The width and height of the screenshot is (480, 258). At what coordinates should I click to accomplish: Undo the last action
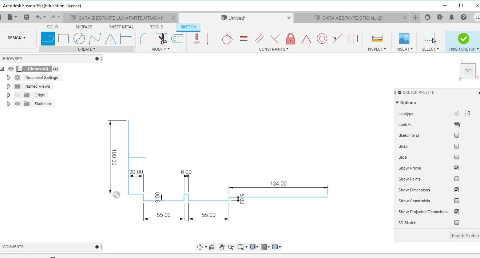(38, 17)
